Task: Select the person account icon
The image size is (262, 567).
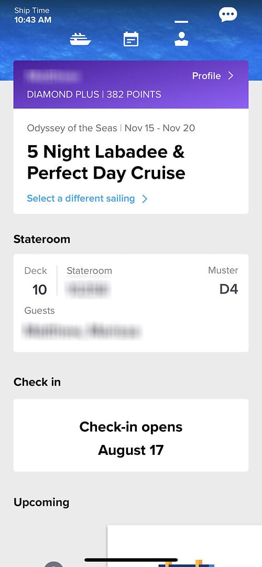Action: [181, 39]
